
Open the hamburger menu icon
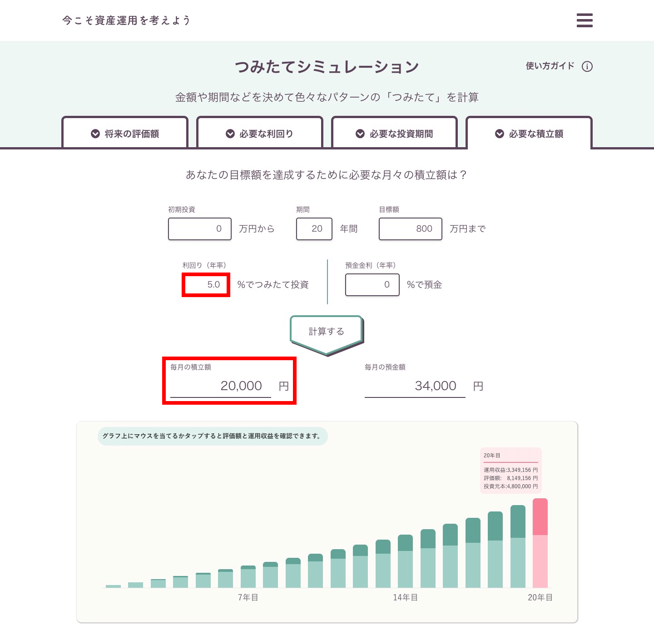[585, 20]
